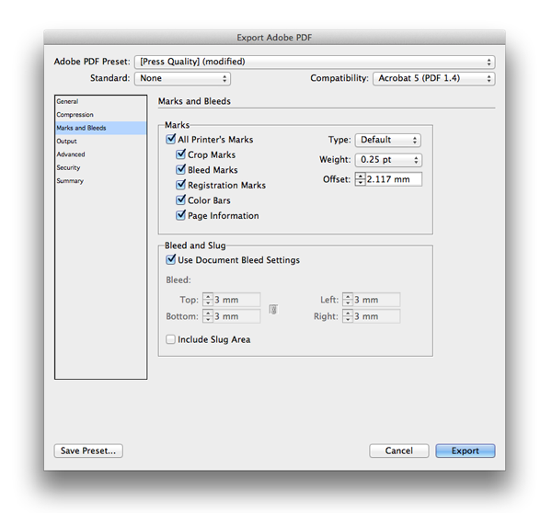Image resolution: width=552 pixels, height=513 pixels.
Task: Expand the Compatibility dropdown
Action: 433,79
